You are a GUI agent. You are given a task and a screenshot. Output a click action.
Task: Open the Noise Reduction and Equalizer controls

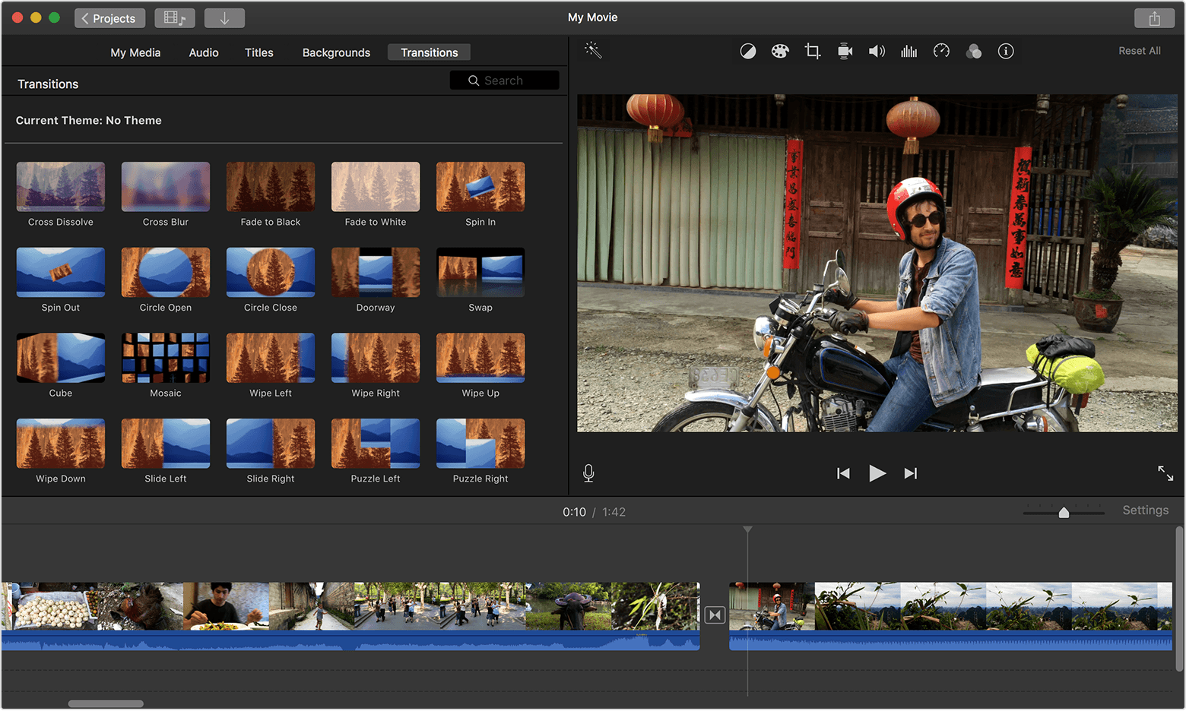[x=909, y=51]
